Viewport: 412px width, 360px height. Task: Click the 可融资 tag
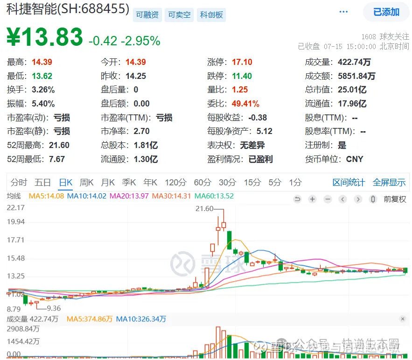147,15
